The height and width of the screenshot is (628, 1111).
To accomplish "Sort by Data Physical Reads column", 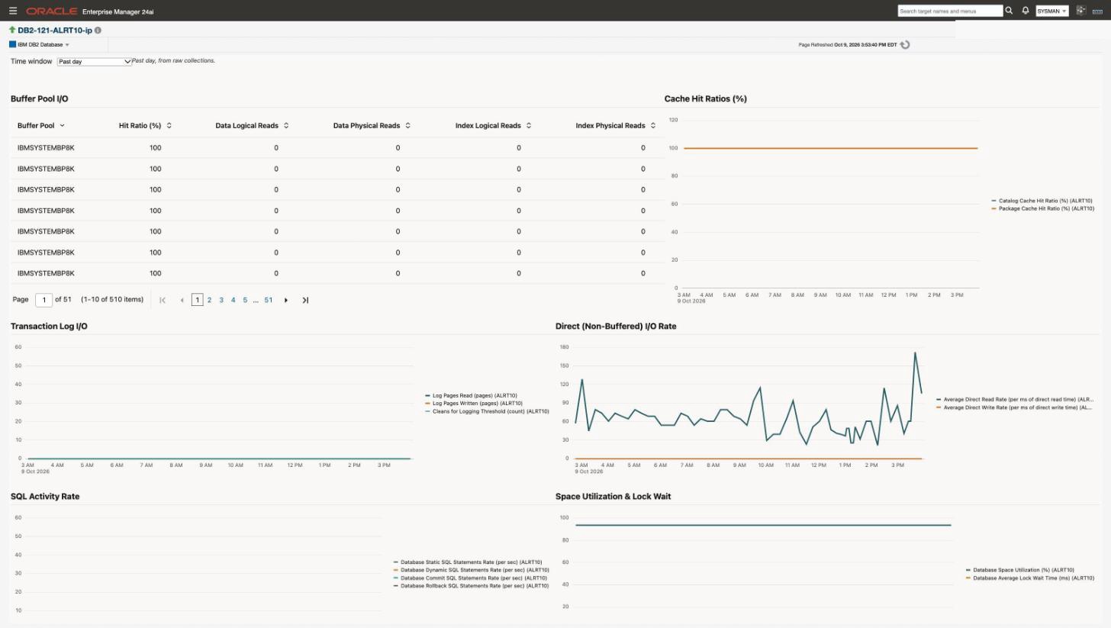I will (407, 126).
